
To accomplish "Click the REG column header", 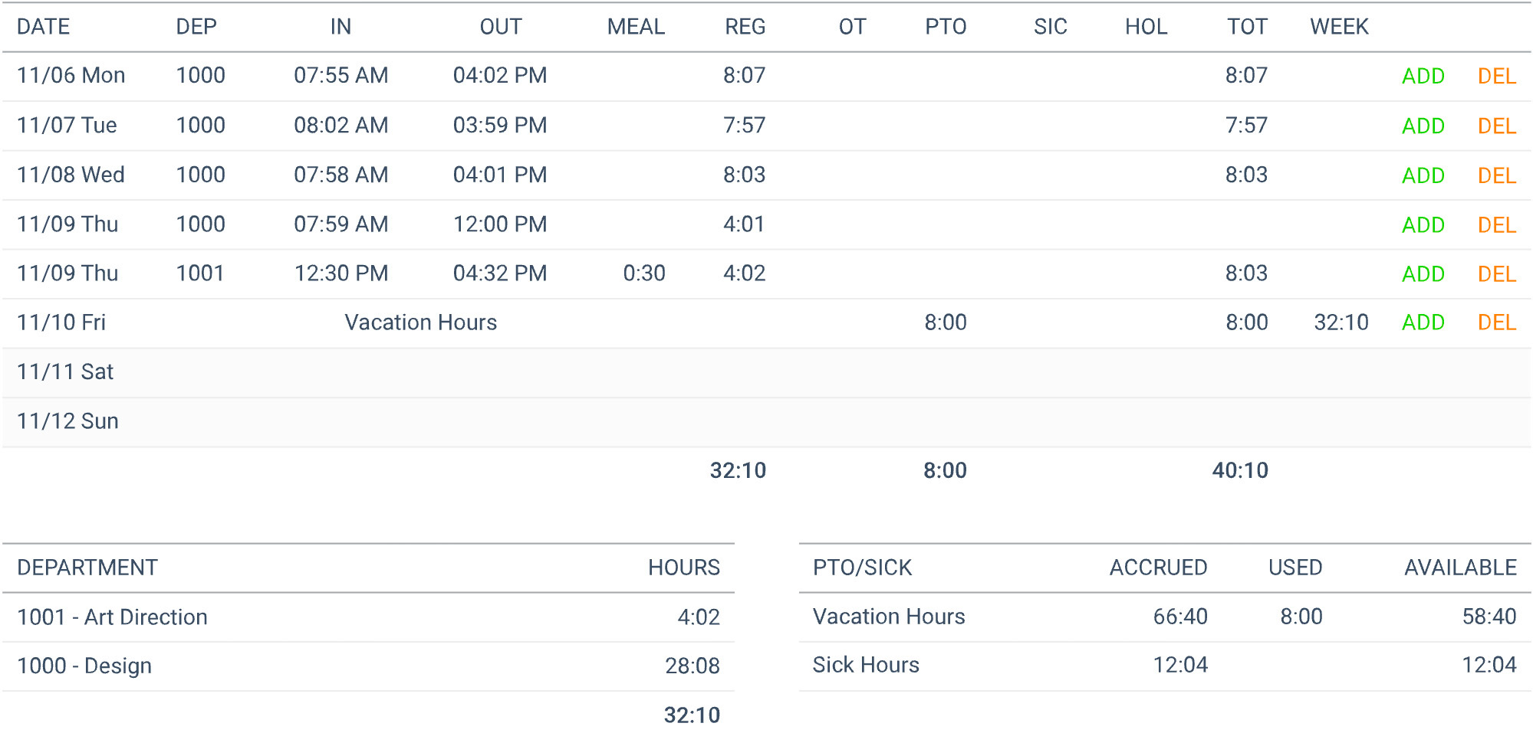I will click(x=745, y=26).
